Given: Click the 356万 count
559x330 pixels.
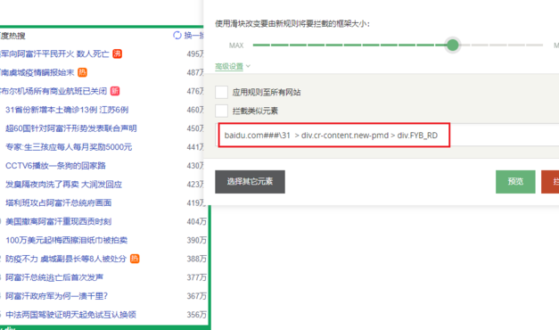Looking at the screenshot, I should pos(196,315).
